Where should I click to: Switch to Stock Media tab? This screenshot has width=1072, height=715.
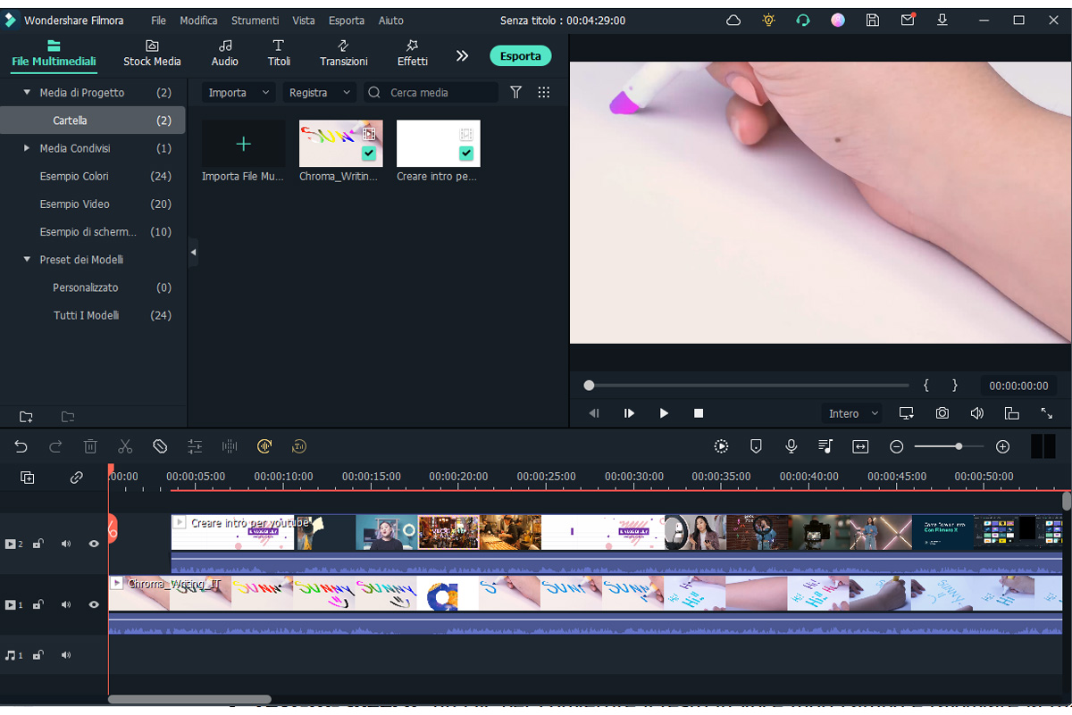coord(152,54)
